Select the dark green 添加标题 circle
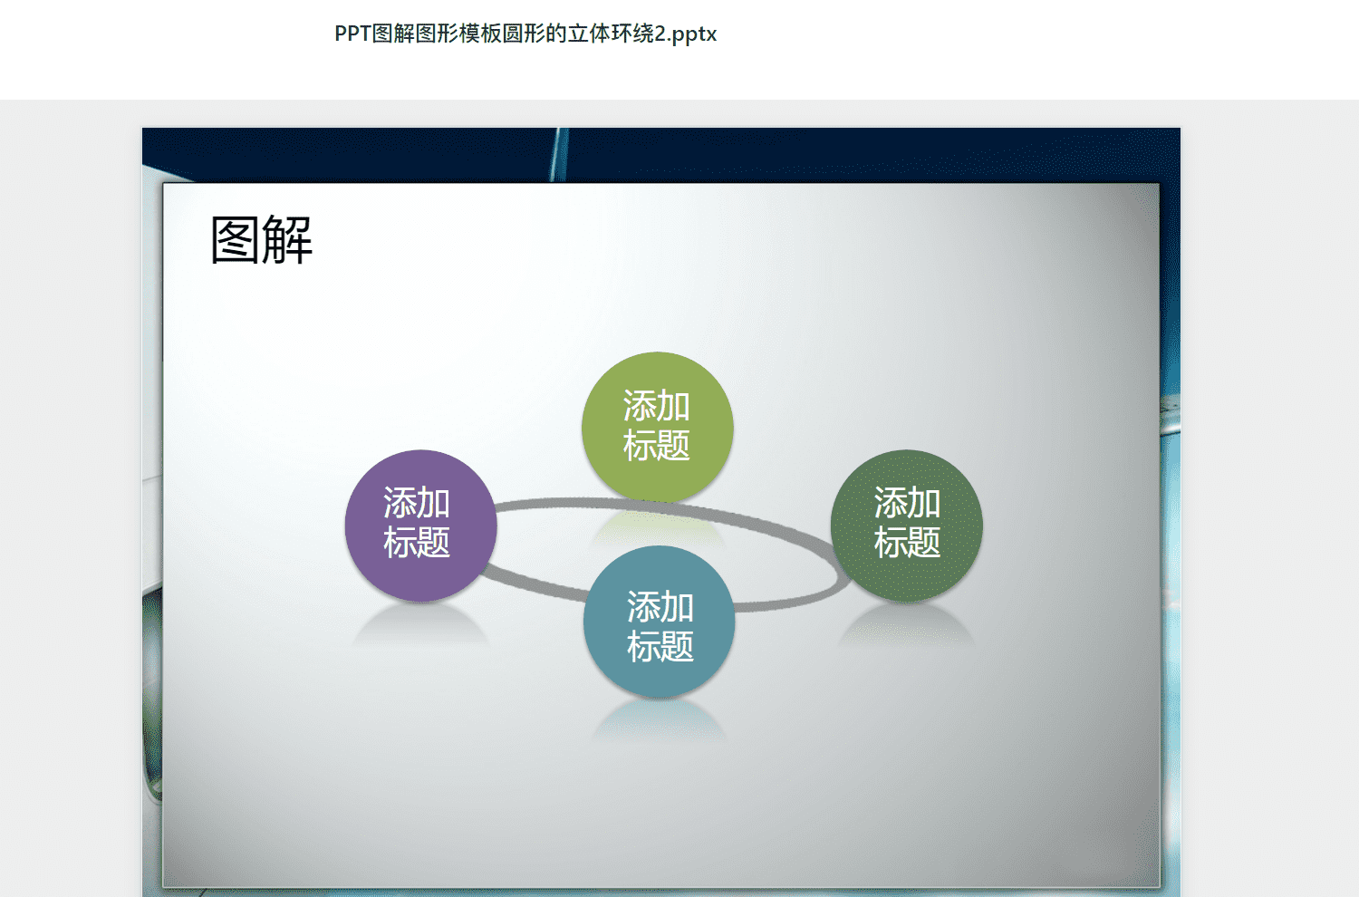 906,526
